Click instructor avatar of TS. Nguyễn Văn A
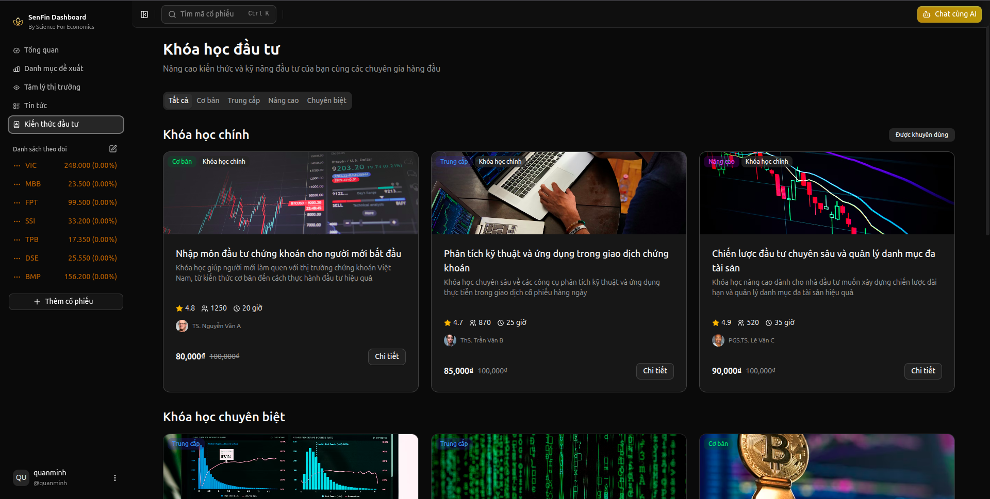Image resolution: width=990 pixels, height=499 pixels. click(181, 326)
